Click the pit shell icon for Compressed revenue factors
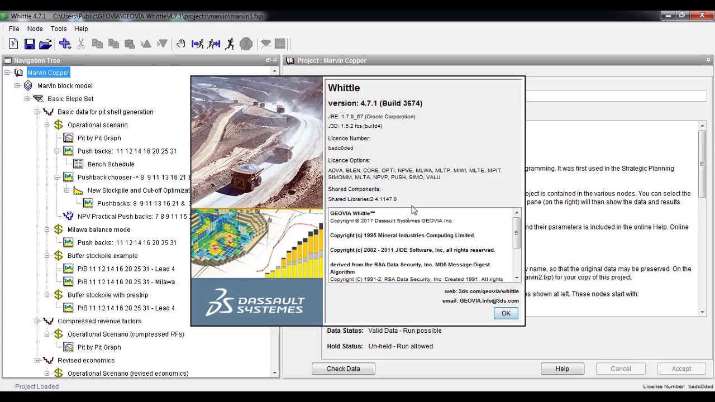715x402 pixels. pos(48,321)
